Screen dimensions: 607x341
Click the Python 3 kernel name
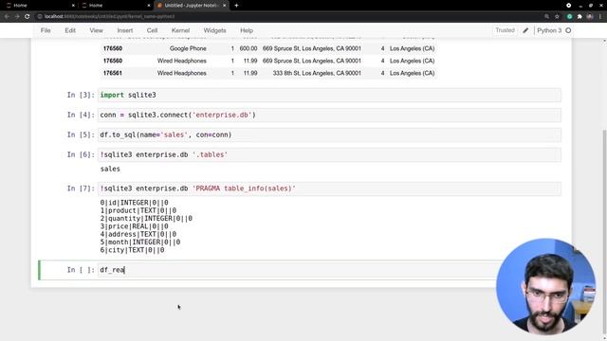pos(549,30)
